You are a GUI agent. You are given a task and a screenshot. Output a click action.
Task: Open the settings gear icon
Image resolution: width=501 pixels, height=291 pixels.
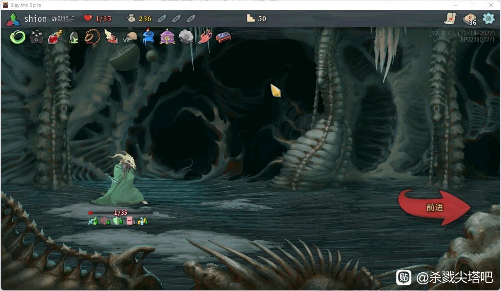489,18
